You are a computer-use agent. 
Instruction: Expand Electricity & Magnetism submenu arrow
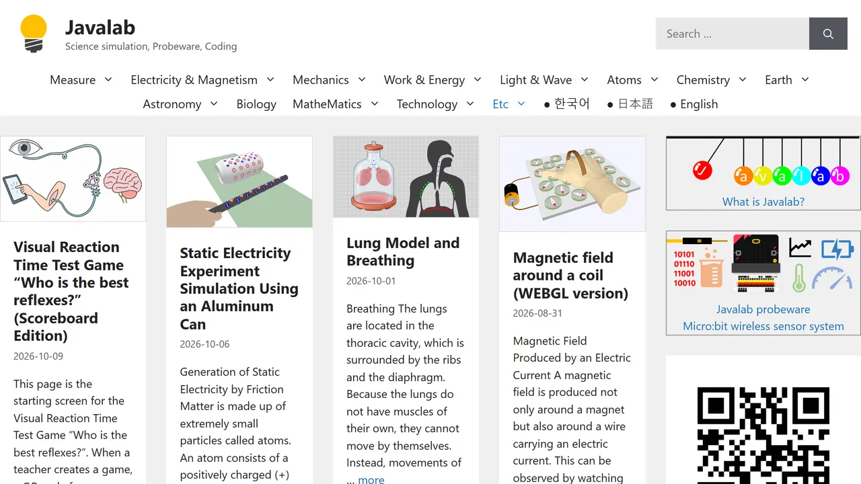click(x=270, y=79)
